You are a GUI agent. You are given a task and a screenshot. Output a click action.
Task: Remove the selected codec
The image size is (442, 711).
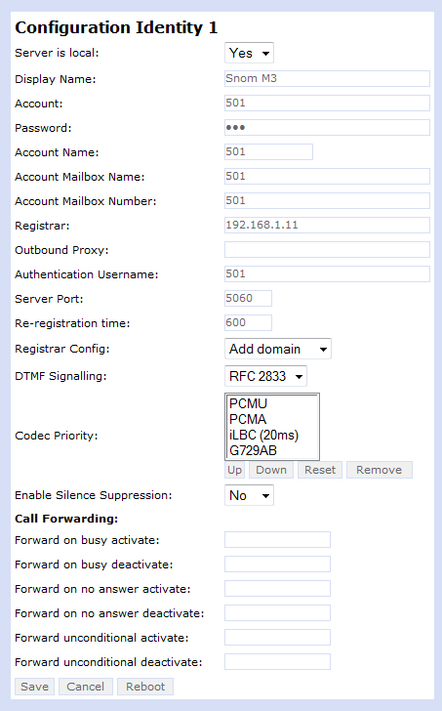click(x=379, y=470)
